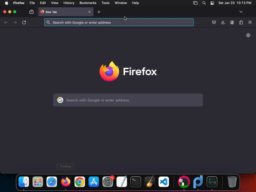256x192 pixels.
Task: Click the search magnifier in address bar
Action: click(48, 22)
